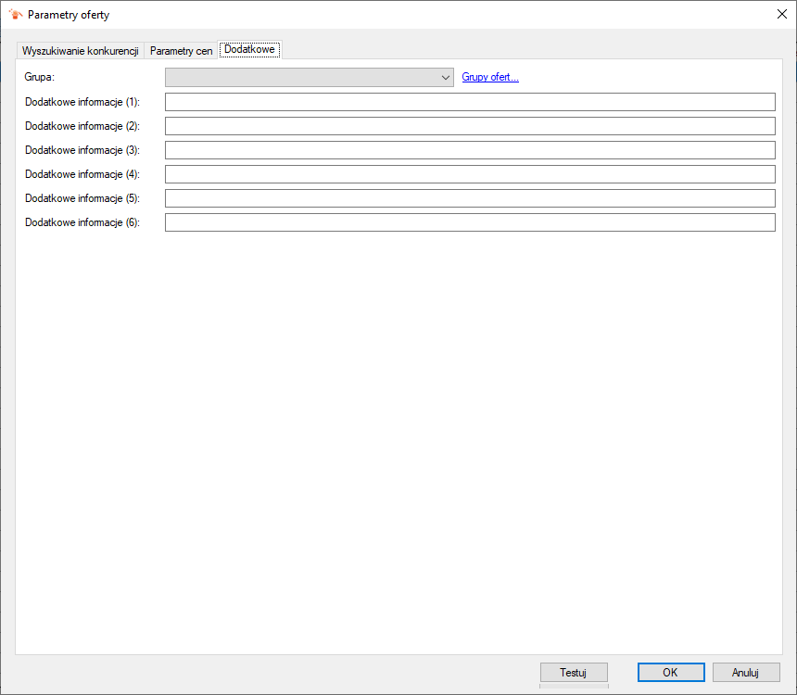Expand the Grupa dropdown arrow
797x695 pixels.
click(445, 77)
